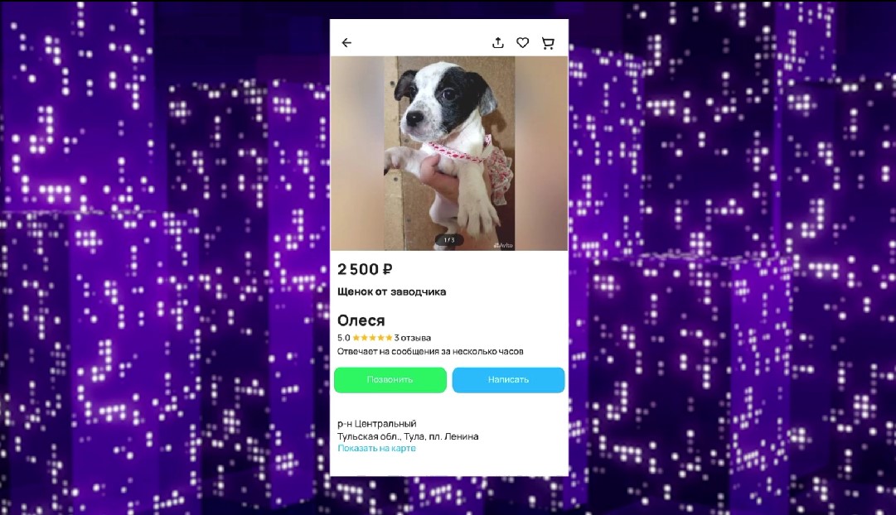
Task: Click the Щенок от заводчика title
Action: click(391, 291)
